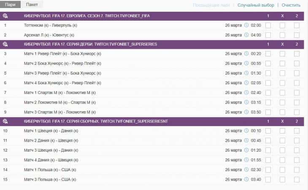Check outcome 1 for Тоттенхэм - Ливерпуль

tap(268, 25)
